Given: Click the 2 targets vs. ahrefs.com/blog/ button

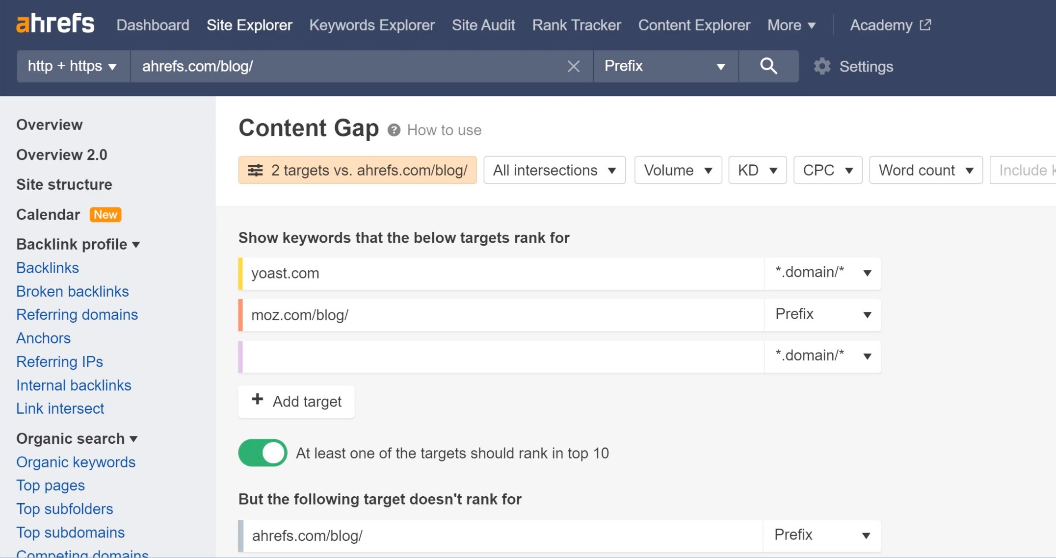Looking at the screenshot, I should point(357,170).
